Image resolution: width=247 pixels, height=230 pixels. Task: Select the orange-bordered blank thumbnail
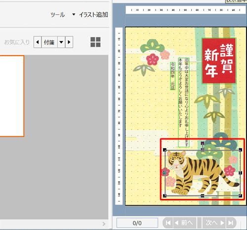pos(12,96)
